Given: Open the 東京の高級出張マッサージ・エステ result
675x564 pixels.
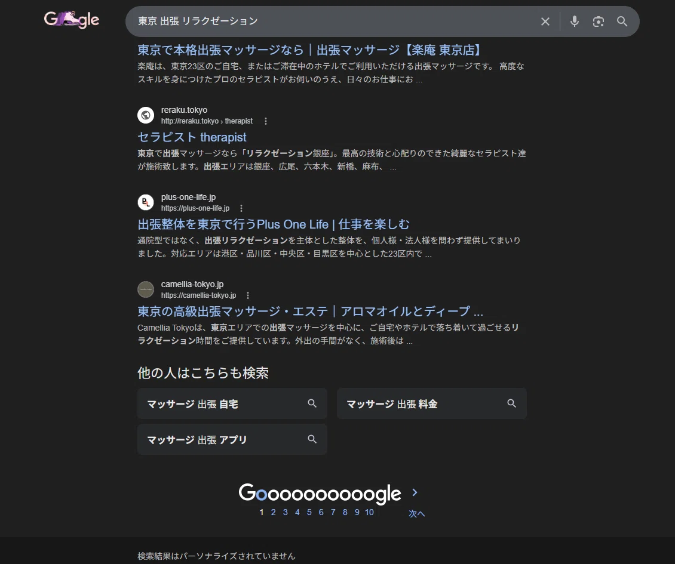Looking at the screenshot, I should click(310, 312).
